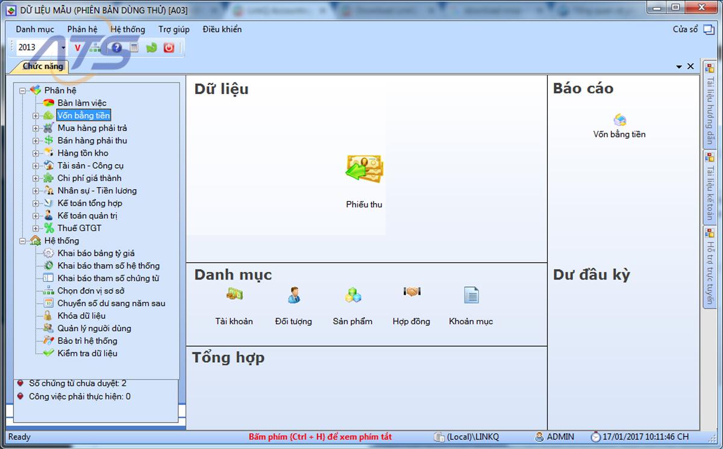
Task: Open the 2013 fiscal year dropdown
Action: 63,46
